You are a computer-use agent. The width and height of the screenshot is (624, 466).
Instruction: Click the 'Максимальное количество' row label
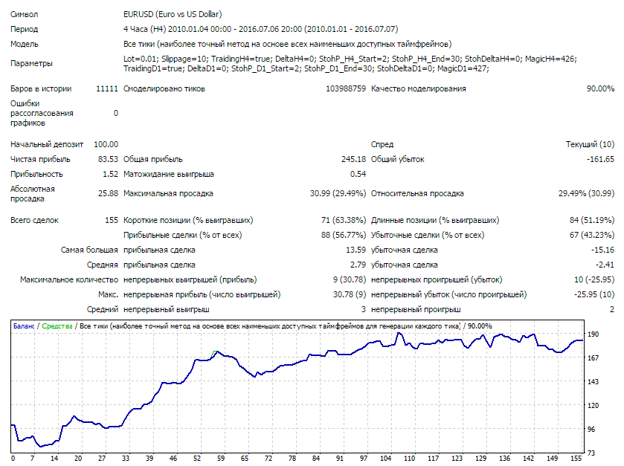tap(69, 280)
